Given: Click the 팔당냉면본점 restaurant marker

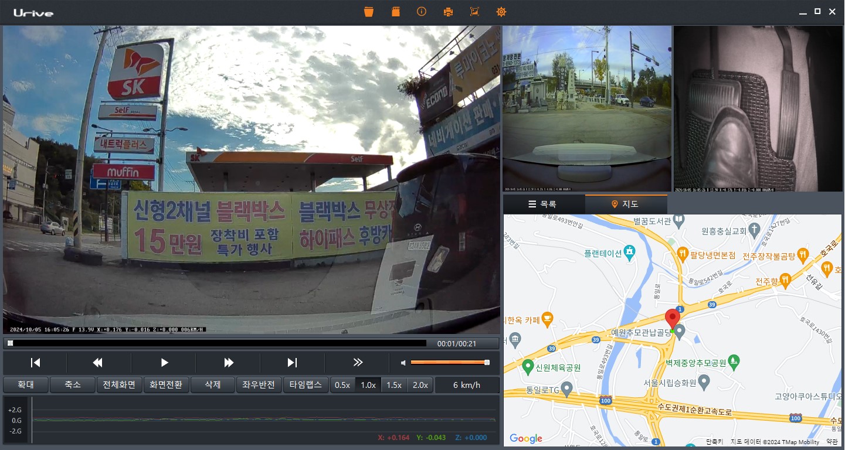Looking at the screenshot, I should pyautogui.click(x=682, y=254).
